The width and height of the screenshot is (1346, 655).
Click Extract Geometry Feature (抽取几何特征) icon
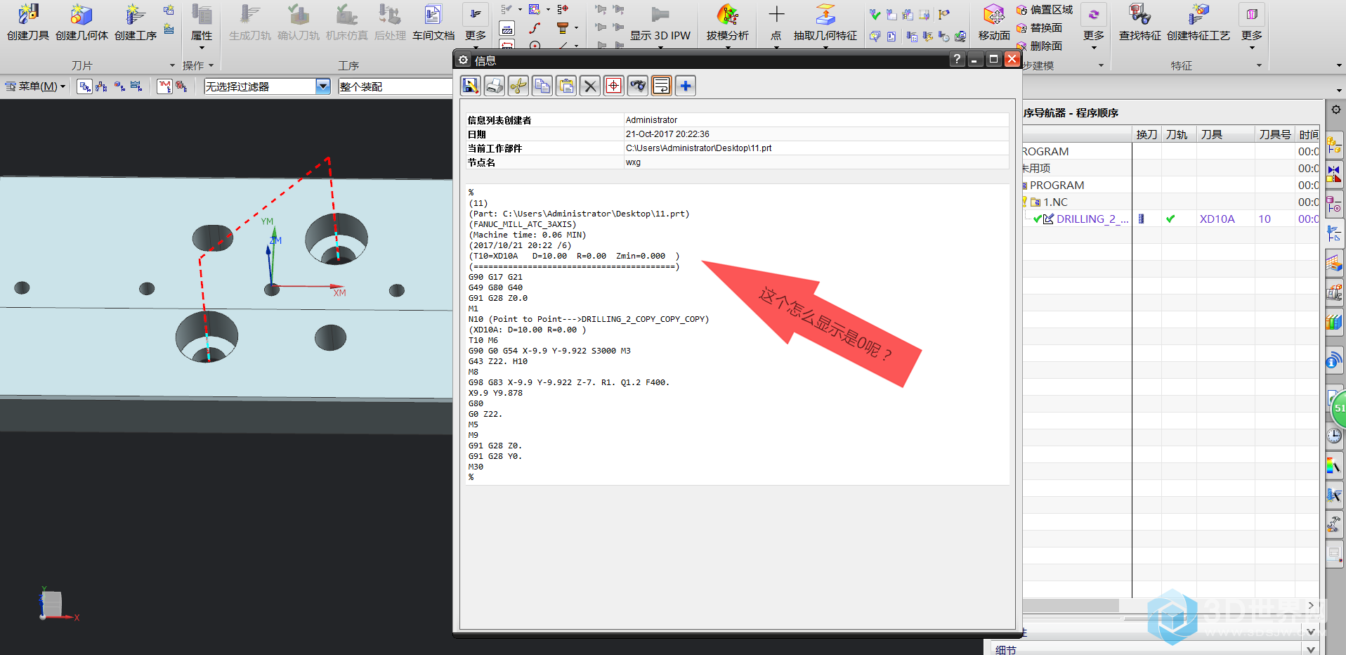[825, 15]
